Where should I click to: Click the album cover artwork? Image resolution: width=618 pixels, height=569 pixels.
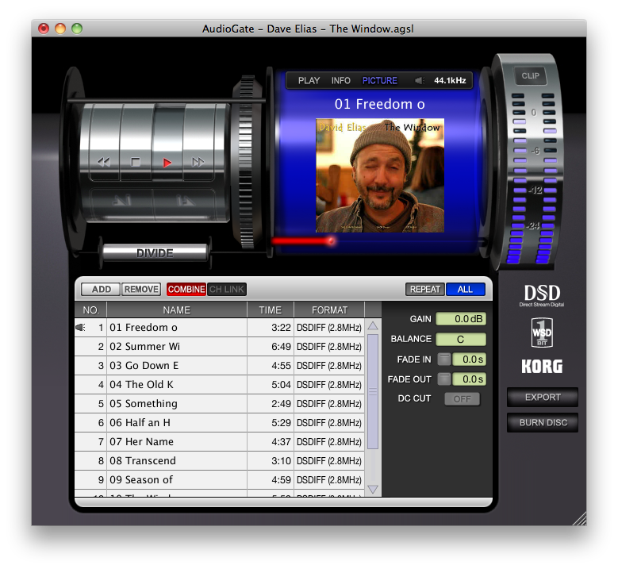click(380, 175)
